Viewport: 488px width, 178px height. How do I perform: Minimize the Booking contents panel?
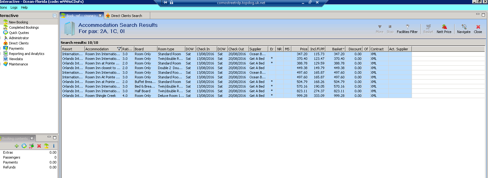click(x=49, y=137)
